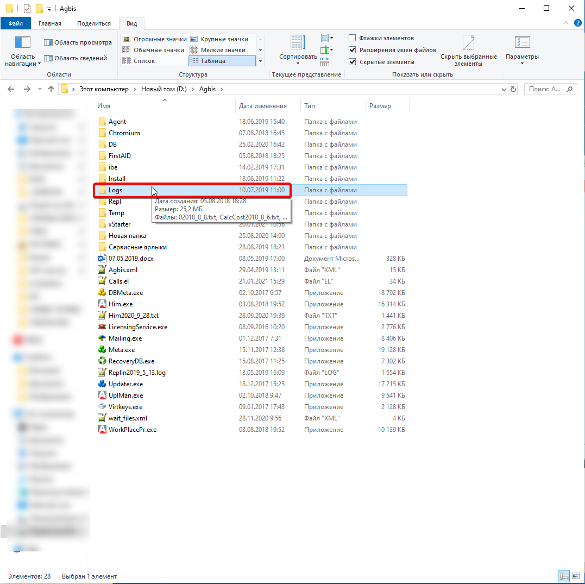Open Options (Параметры) button
585x584 pixels.
pos(522,50)
